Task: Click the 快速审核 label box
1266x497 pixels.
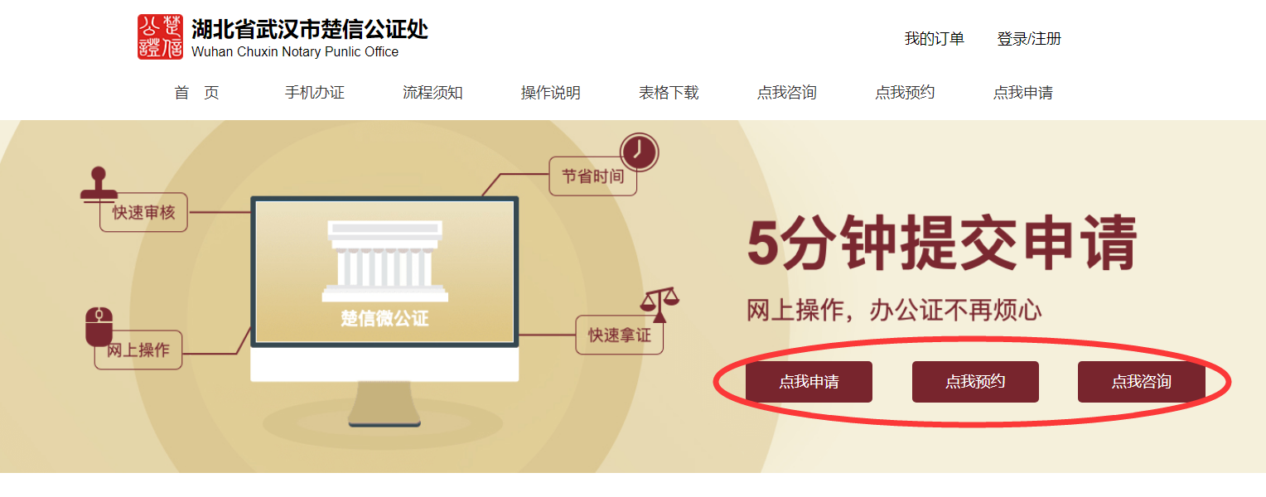Action: (x=144, y=212)
